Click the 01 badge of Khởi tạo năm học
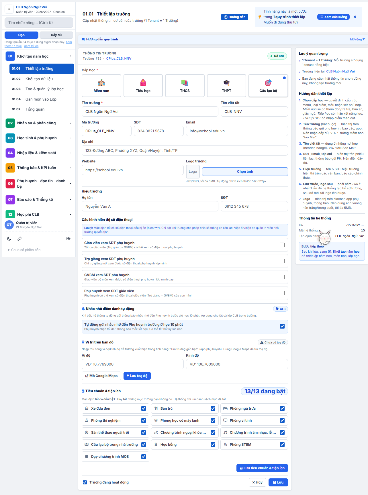This screenshot has width=368, height=495. click(10, 56)
